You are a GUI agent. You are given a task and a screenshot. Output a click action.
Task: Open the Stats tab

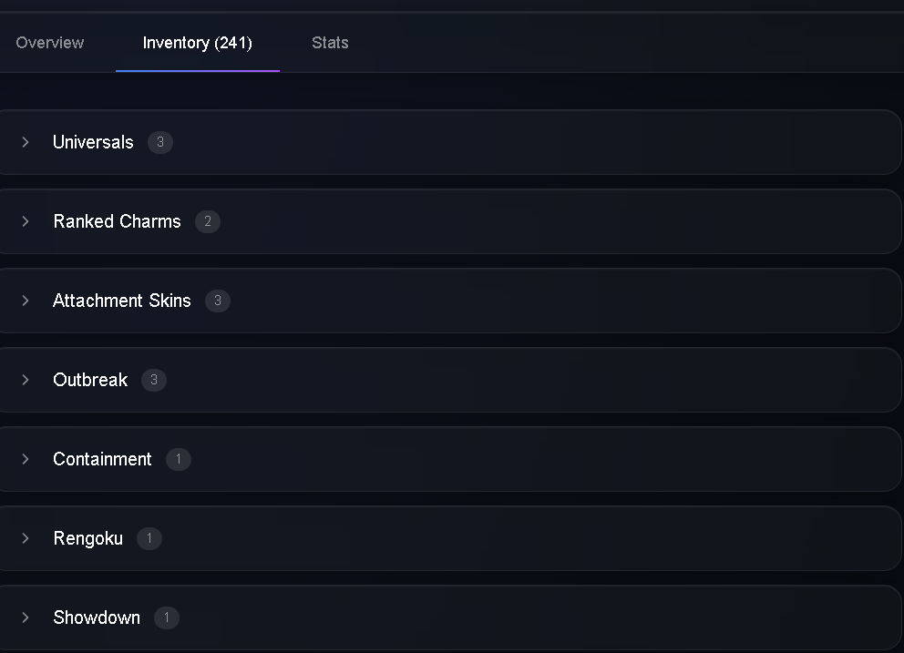(x=330, y=43)
